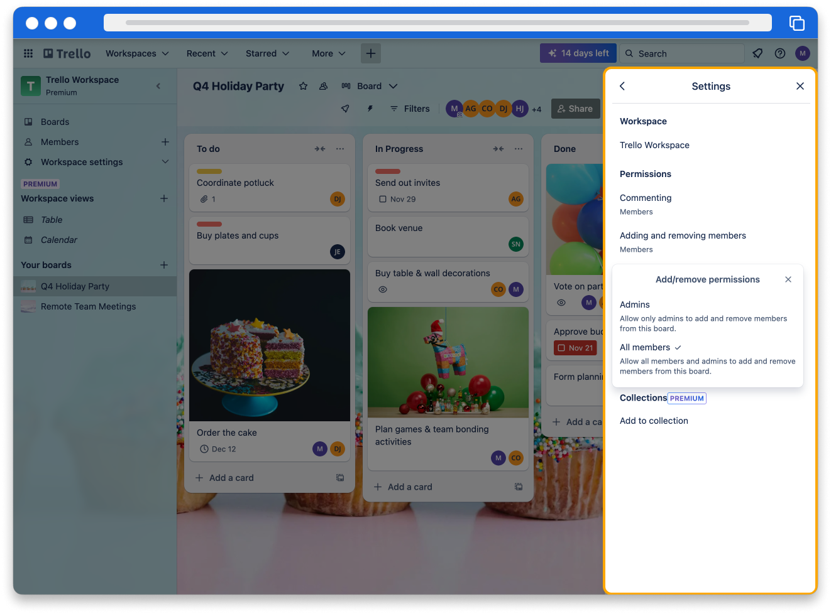The image size is (831, 614).
Task: Expand Workspace settings in sidebar
Action: coord(165,162)
